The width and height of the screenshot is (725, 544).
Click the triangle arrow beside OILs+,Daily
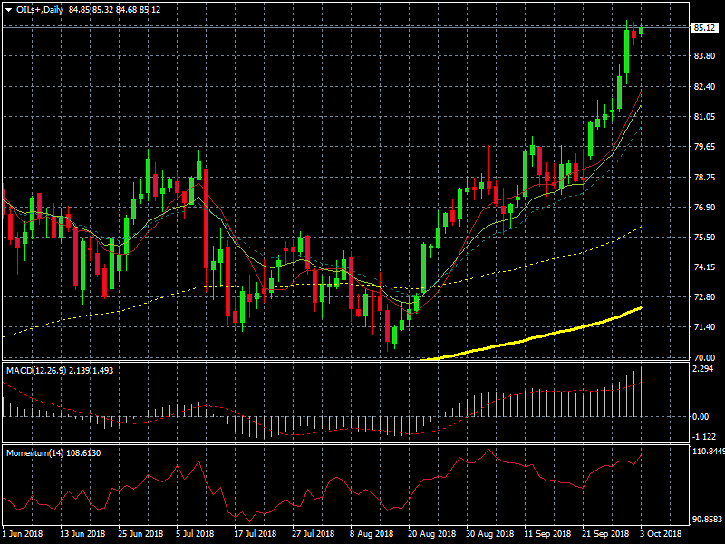coord(7,9)
